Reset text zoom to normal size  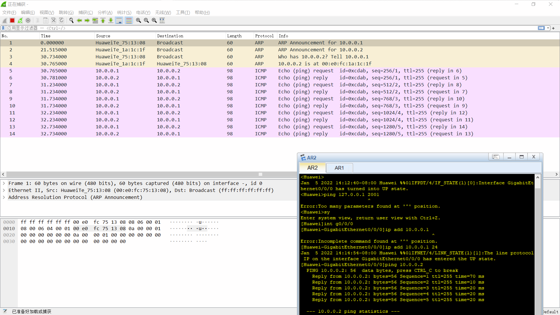[154, 20]
